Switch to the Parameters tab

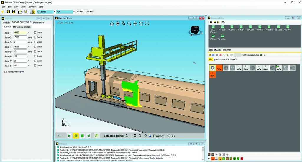tap(39, 22)
